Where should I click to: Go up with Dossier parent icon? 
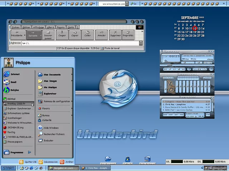coord(48,35)
